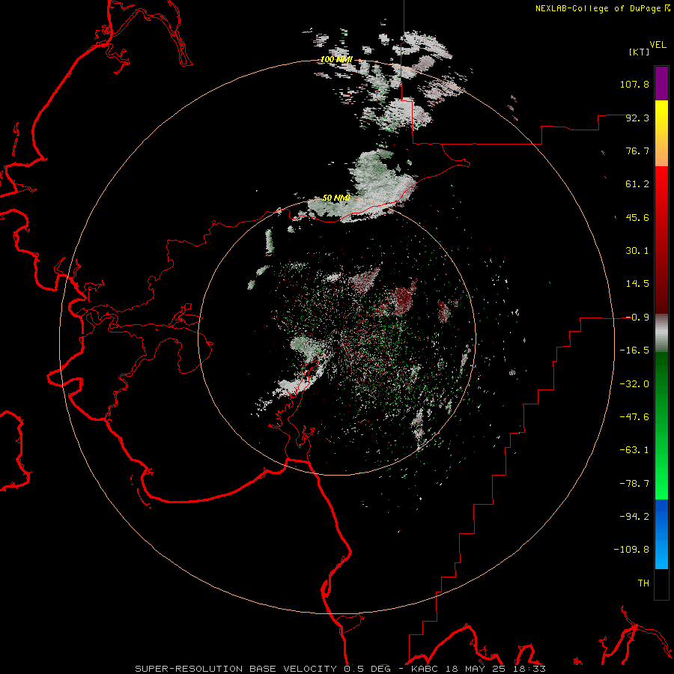Click the VEL label above the color scale
674x674 pixels.
[x=658, y=45]
